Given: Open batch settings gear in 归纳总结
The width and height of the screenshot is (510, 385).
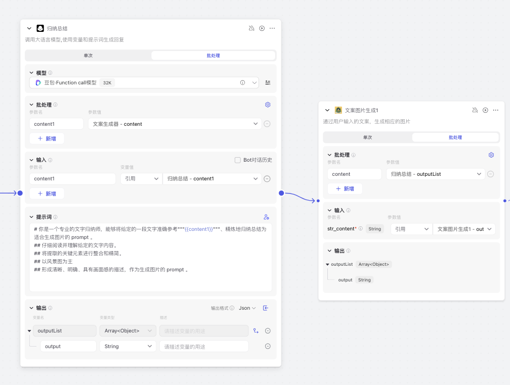Looking at the screenshot, I should [268, 105].
